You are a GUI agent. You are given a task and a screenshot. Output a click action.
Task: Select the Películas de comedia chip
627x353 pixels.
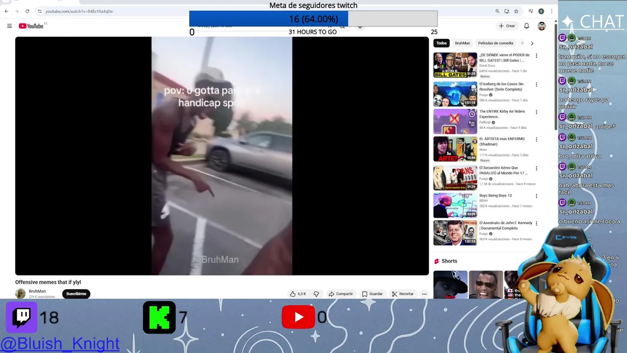(496, 43)
